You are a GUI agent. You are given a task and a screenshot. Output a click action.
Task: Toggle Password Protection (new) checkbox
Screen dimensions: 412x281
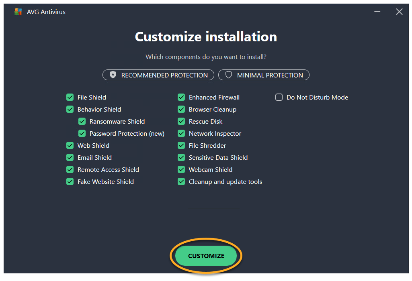point(82,133)
